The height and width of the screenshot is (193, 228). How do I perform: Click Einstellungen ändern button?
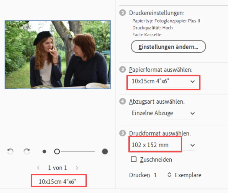[168, 47]
